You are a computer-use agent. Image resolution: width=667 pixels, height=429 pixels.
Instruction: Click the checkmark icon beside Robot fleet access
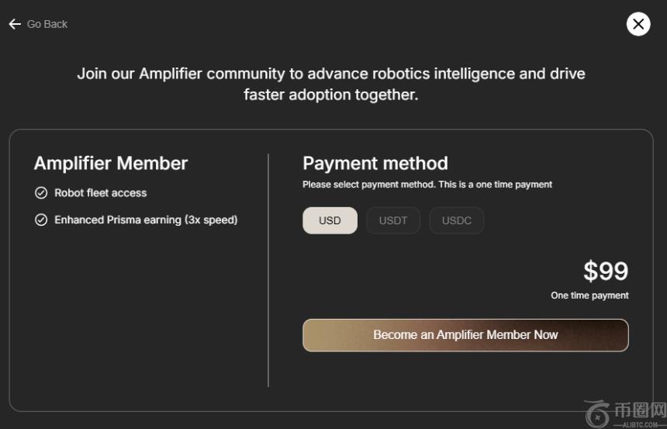pyautogui.click(x=41, y=193)
